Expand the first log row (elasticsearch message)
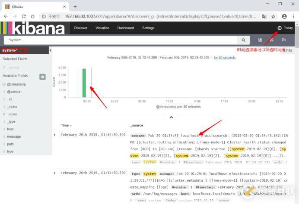This screenshot has width=299, height=204. point(55,135)
